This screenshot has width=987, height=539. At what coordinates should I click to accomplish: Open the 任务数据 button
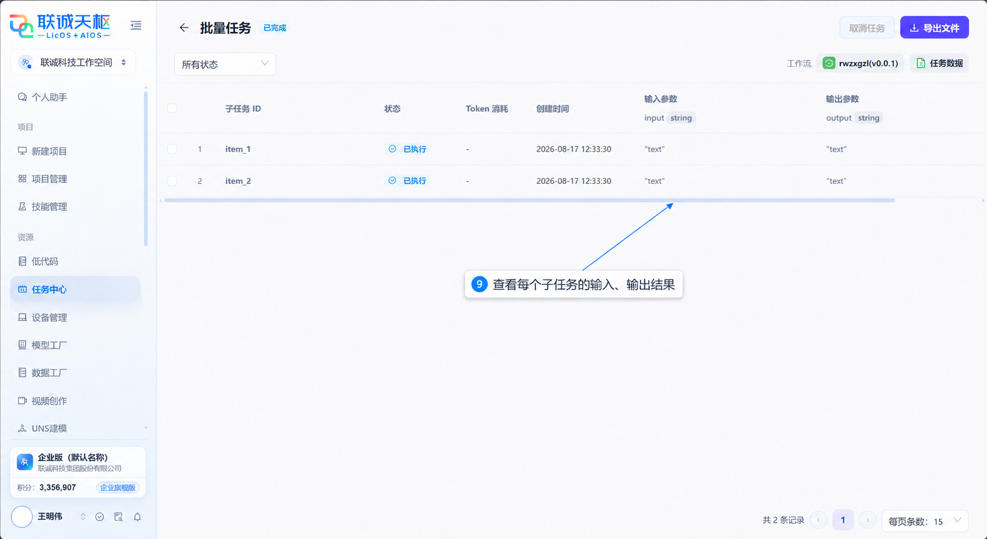point(939,63)
